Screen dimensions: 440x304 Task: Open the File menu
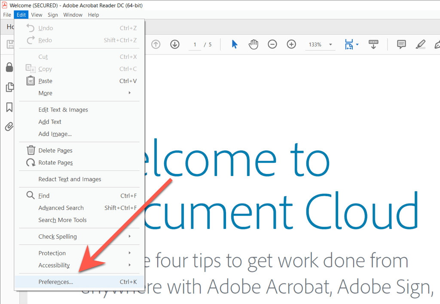click(7, 15)
